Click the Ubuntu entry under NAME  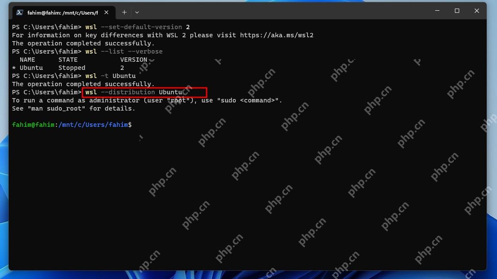pos(31,68)
